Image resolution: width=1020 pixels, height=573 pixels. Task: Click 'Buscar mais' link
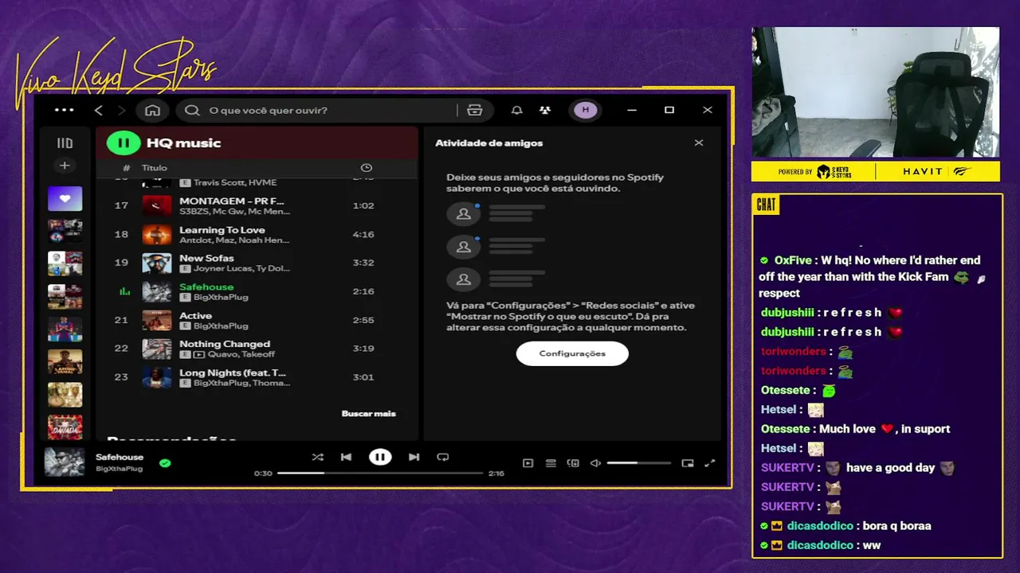368,413
